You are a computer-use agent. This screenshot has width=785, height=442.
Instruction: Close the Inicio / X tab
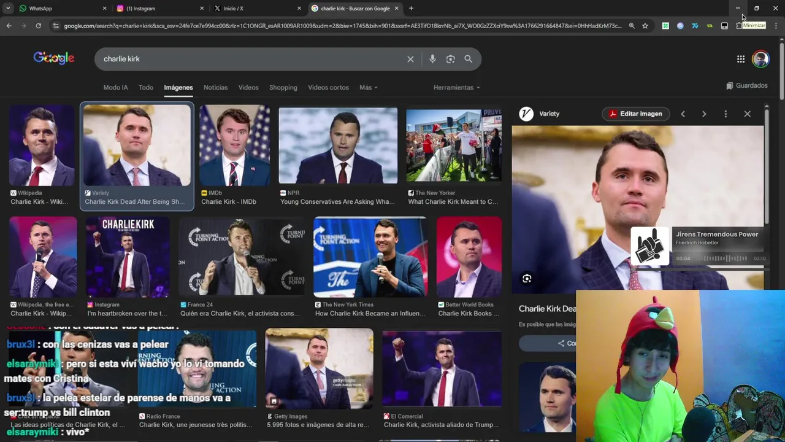point(299,9)
